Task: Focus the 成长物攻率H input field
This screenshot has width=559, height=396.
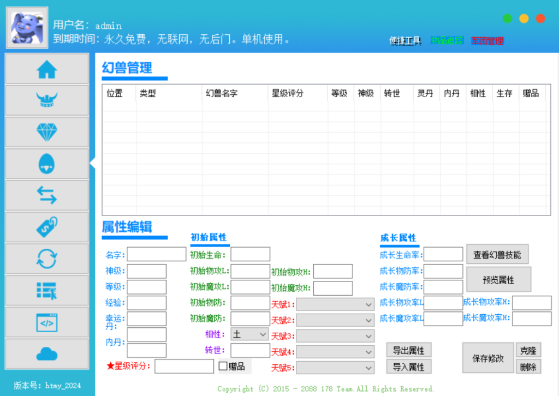Action: (532, 303)
